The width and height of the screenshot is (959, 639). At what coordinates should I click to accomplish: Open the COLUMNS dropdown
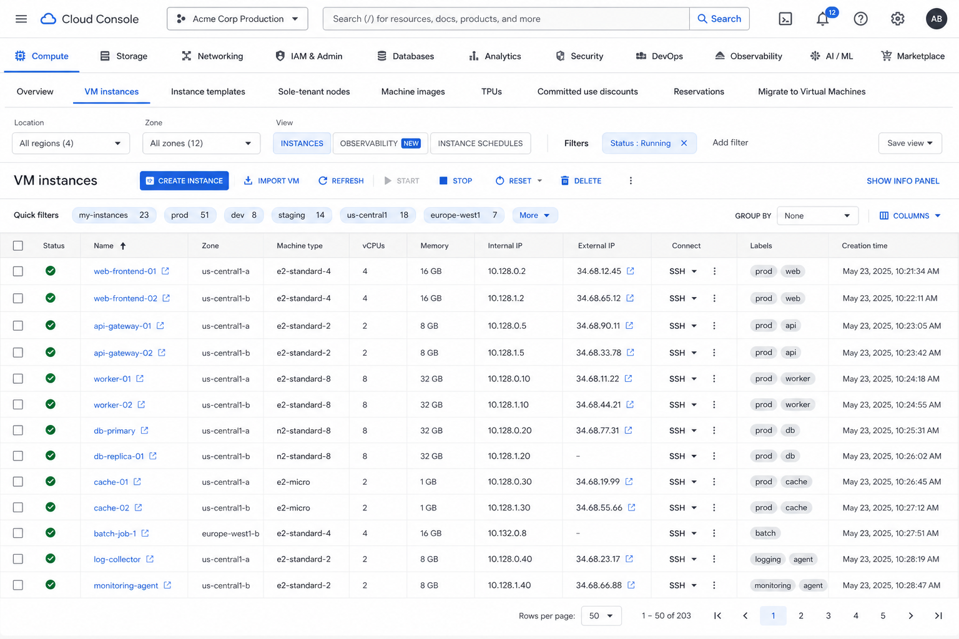910,216
